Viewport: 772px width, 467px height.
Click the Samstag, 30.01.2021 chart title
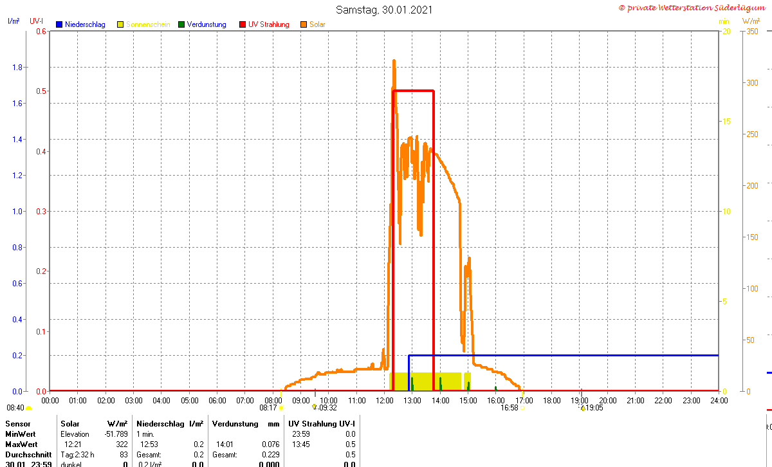pyautogui.click(x=384, y=10)
